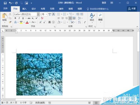Open the font color dropdown arrow

30,22
